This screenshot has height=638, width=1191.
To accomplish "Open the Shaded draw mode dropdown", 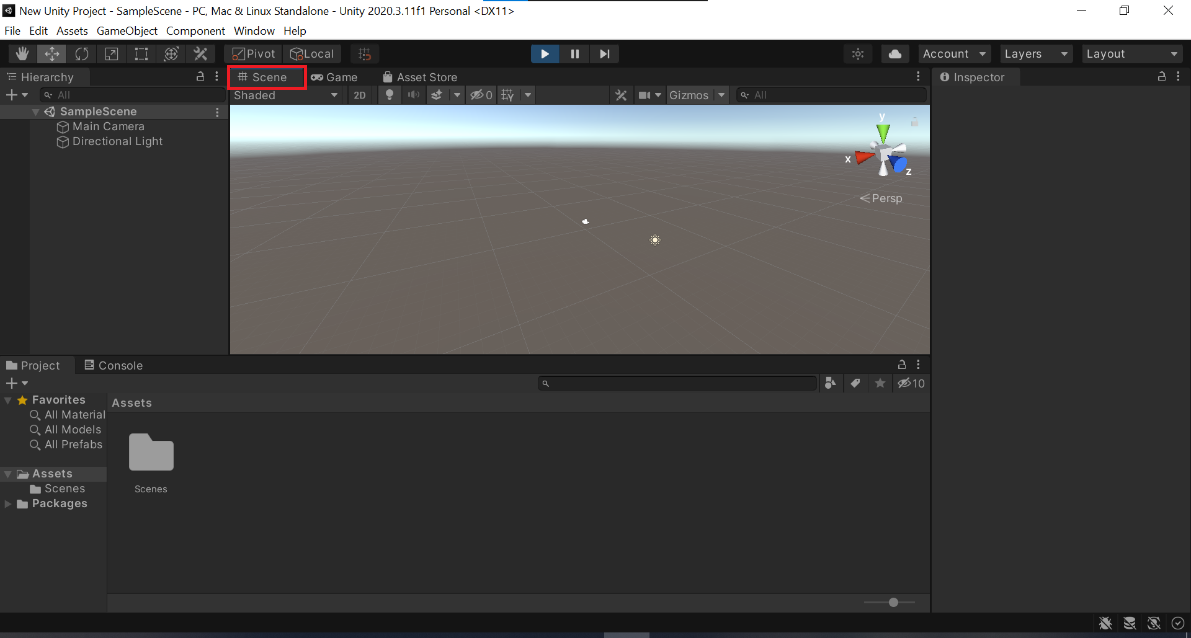I will coord(286,95).
